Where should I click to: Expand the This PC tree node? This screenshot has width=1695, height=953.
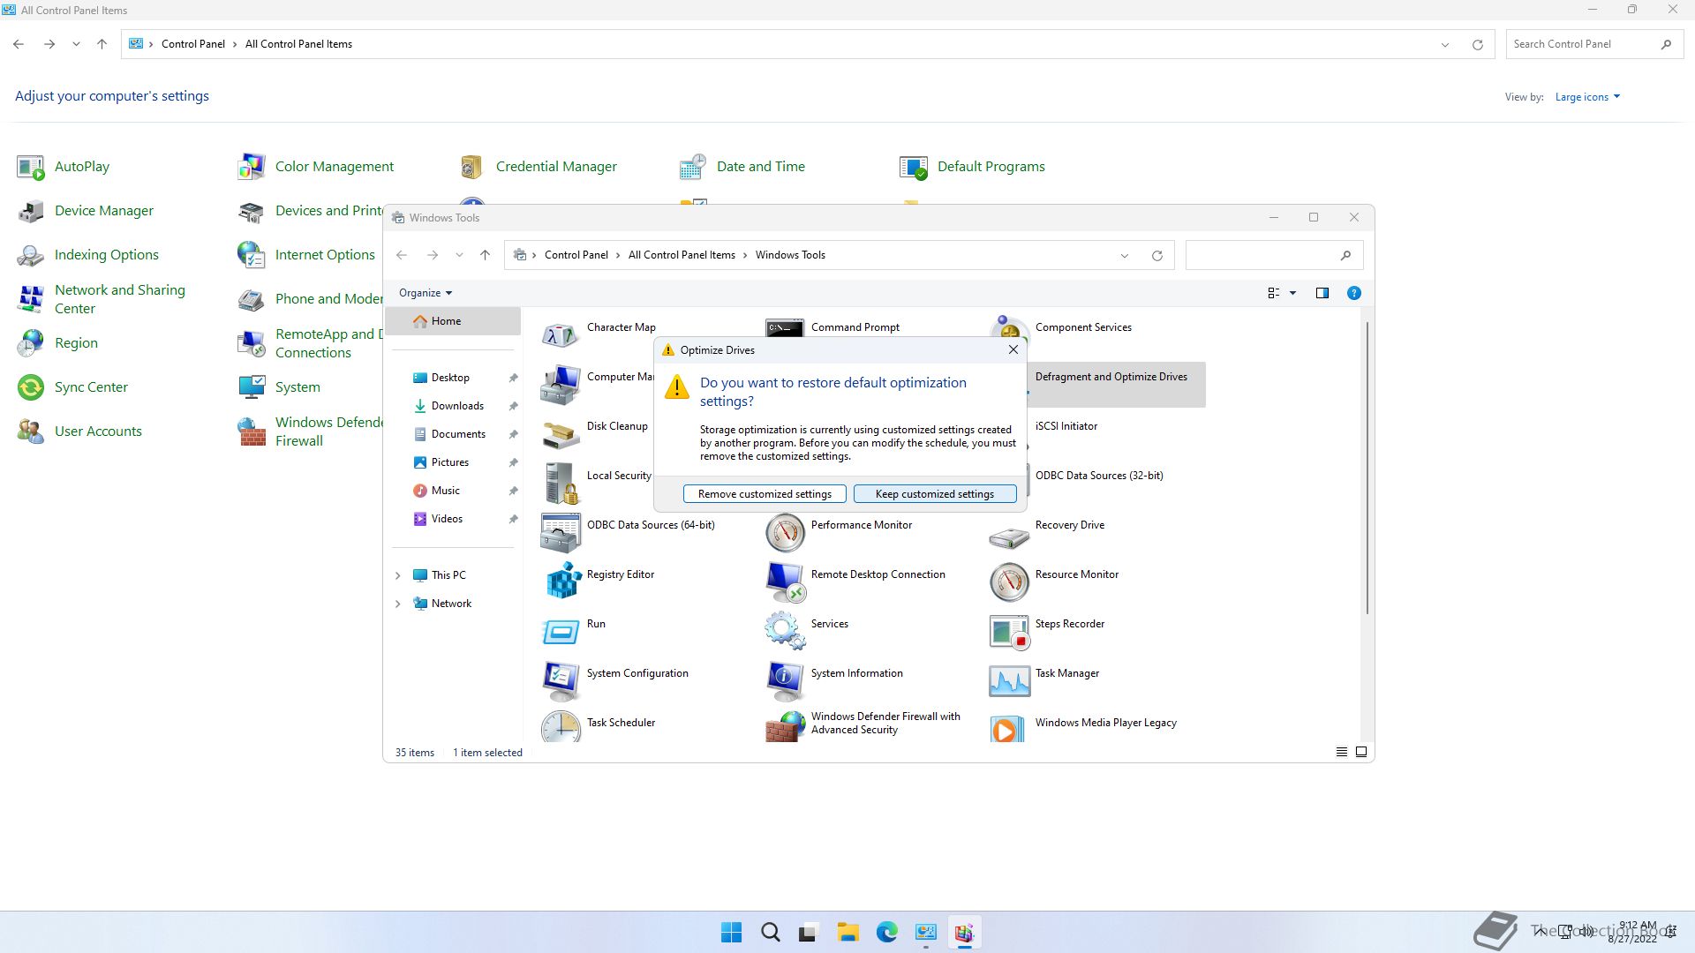(397, 575)
